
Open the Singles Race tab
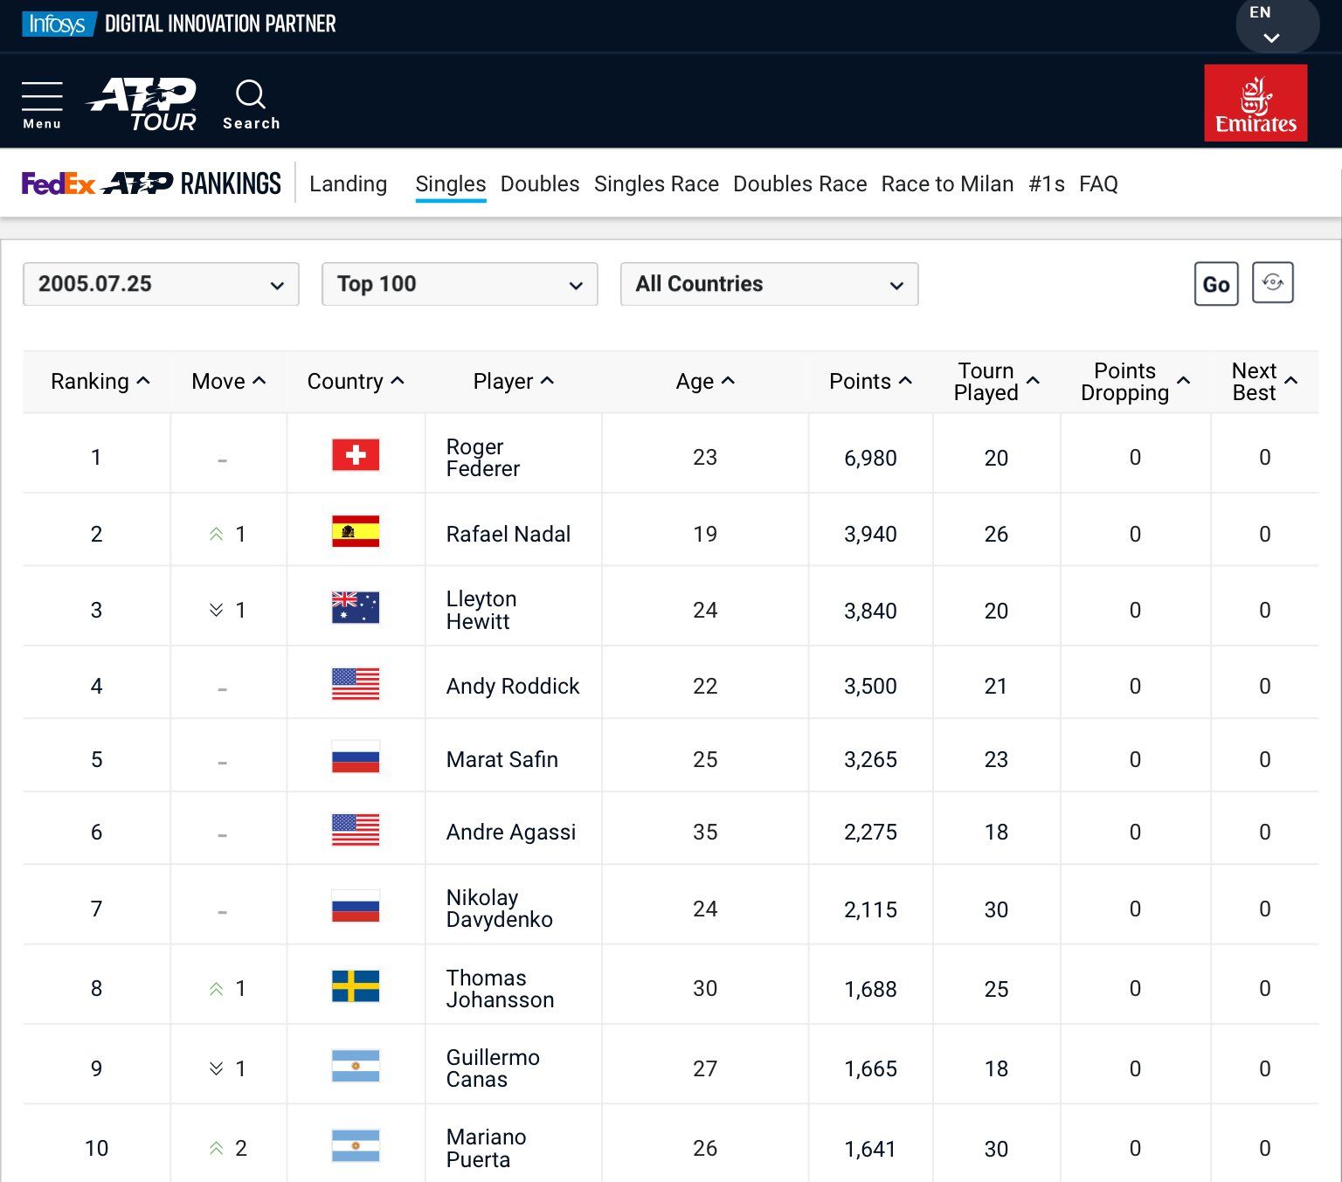[x=656, y=184]
